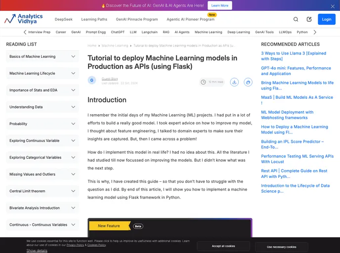Go to Home breadcrumb

(x=92, y=46)
